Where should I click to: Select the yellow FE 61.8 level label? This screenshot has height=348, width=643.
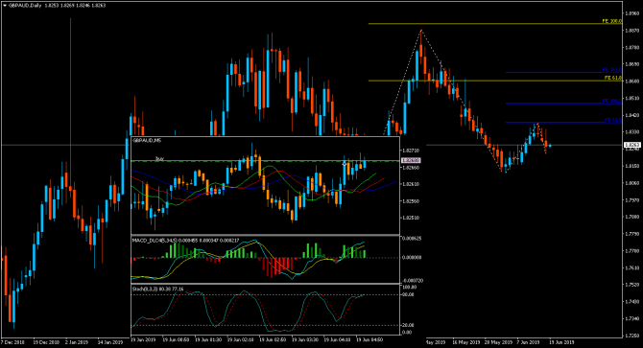[x=612, y=78]
